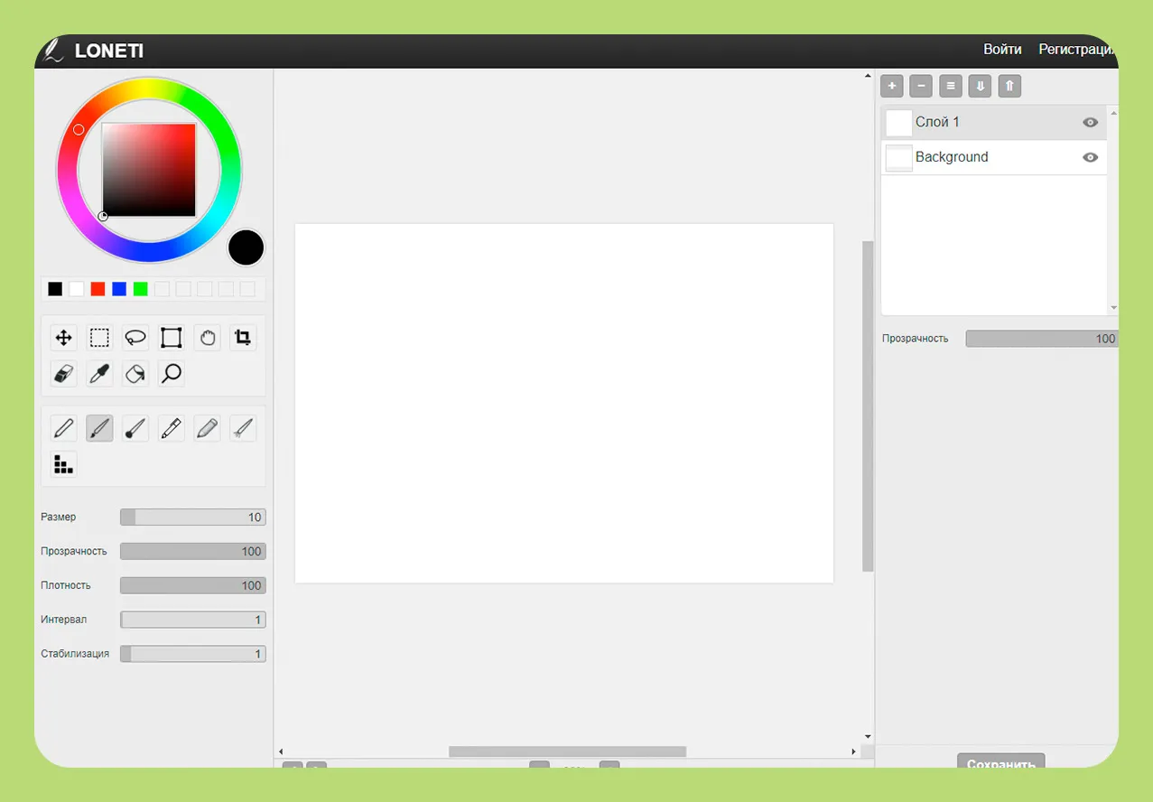Select the Eyedropper color picker tool
The width and height of the screenshot is (1153, 802).
click(99, 373)
